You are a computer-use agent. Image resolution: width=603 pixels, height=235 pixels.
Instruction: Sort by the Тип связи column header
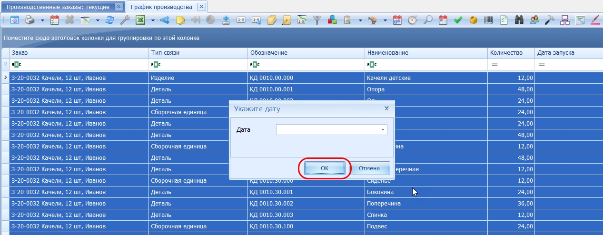198,53
